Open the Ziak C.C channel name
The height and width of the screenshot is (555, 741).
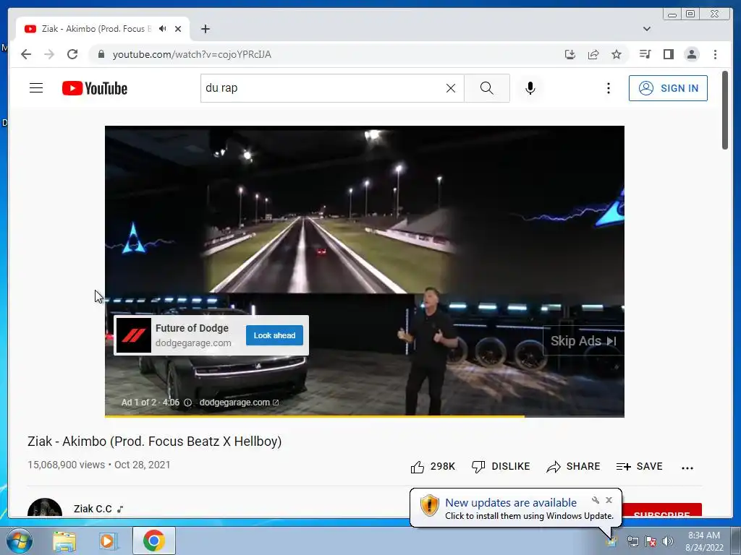93,509
